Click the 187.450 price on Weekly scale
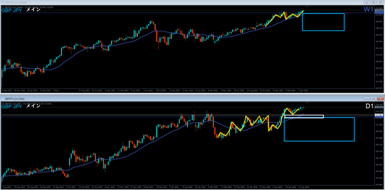Viewport: 385px width, 190px height. tap(379, 41)
